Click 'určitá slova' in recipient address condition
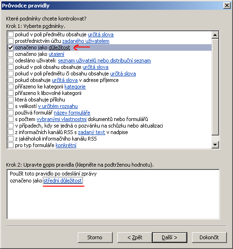Screen dimensions: 233x249 (x=65, y=80)
